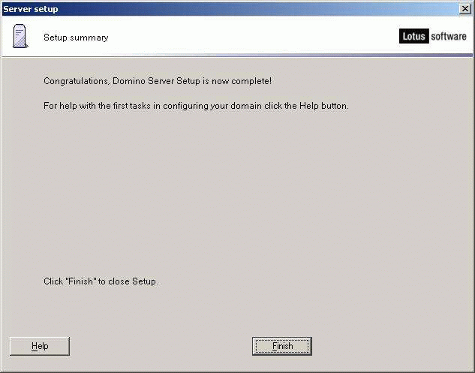Click the black Lotus logo box
This screenshot has height=373, width=475.
pos(413,36)
